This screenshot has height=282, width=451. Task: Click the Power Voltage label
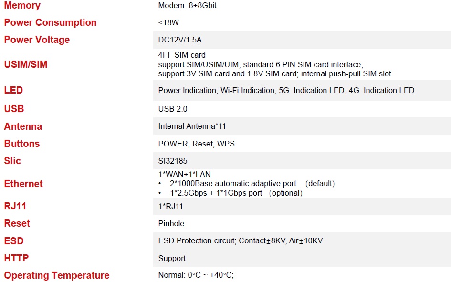pos(37,40)
